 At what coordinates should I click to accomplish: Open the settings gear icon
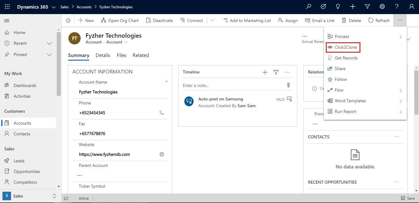click(382, 7)
